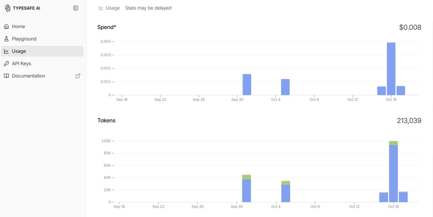The image size is (433, 217).
Task: Click the green Oct 1 segment in Tokens chart
Action: point(246,177)
